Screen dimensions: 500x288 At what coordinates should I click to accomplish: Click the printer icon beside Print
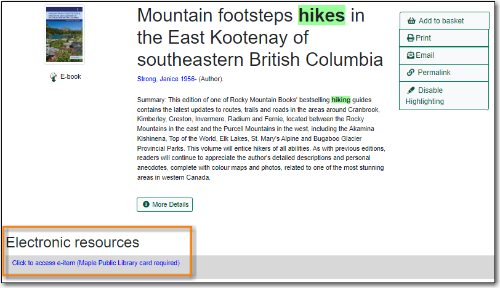[410, 38]
